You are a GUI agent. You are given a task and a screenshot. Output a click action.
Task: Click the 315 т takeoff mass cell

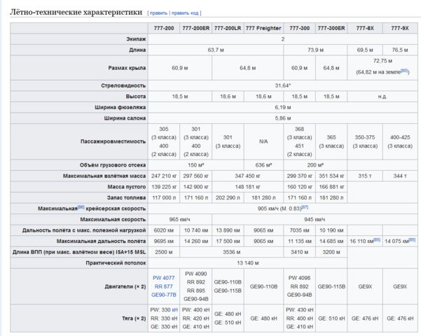tap(365, 176)
